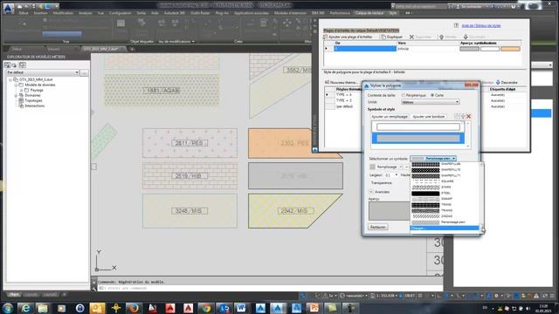Open the Analyser ribbon tab
The height and width of the screenshot is (314, 559).
pos(86,13)
